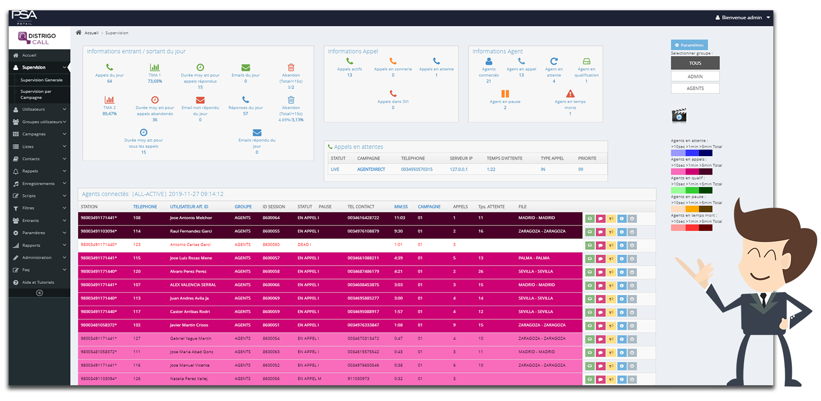Select the ADMIN group filter

[x=695, y=76]
